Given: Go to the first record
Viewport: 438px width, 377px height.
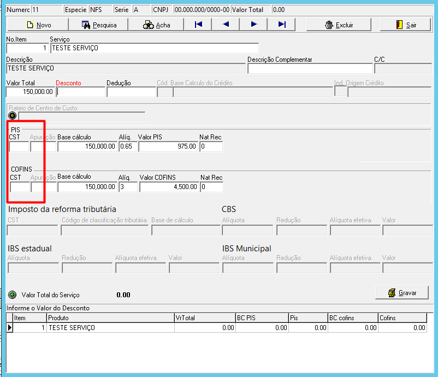Looking at the screenshot, I should [x=198, y=25].
